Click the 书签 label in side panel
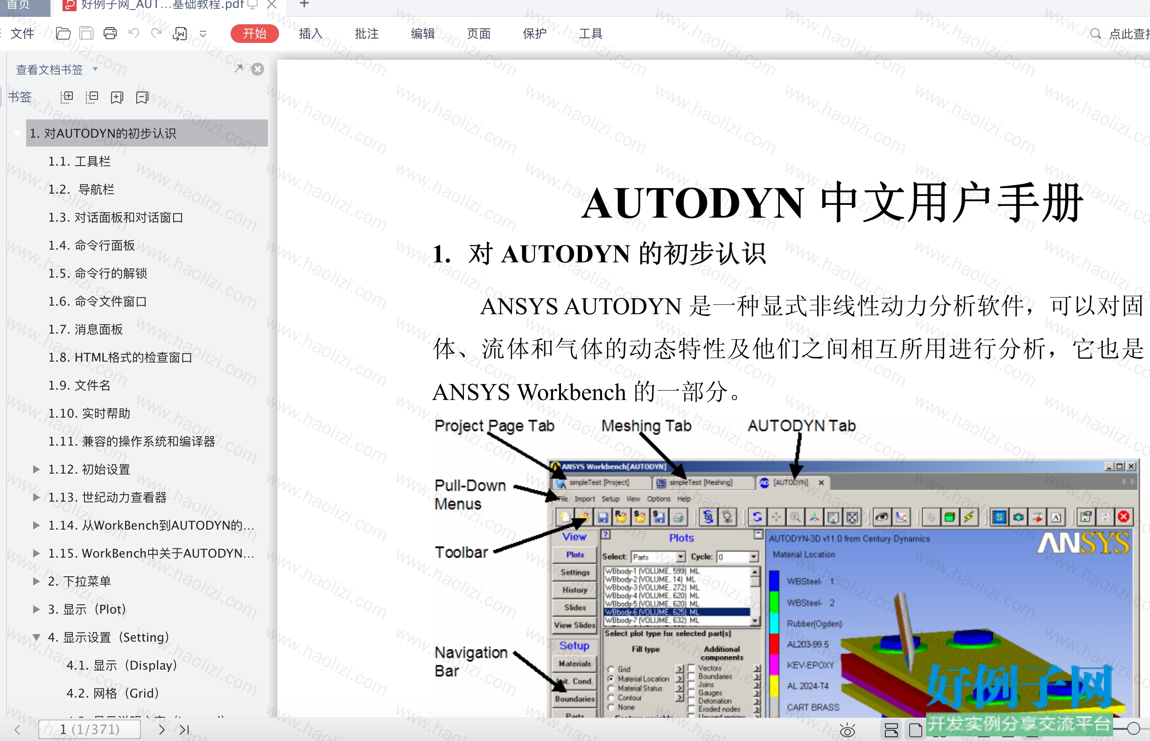 click(x=20, y=97)
